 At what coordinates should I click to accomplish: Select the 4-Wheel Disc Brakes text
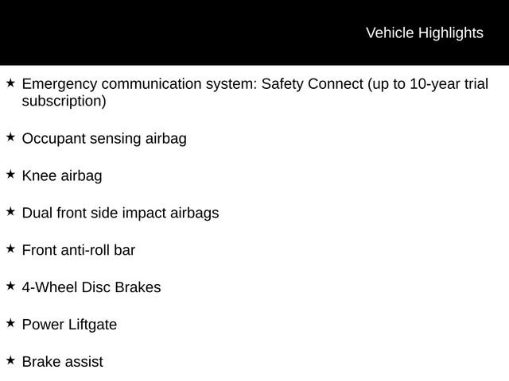click(x=91, y=287)
